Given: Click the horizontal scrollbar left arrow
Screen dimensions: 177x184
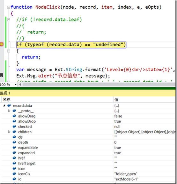Looking at the screenshot, I should [20, 84].
